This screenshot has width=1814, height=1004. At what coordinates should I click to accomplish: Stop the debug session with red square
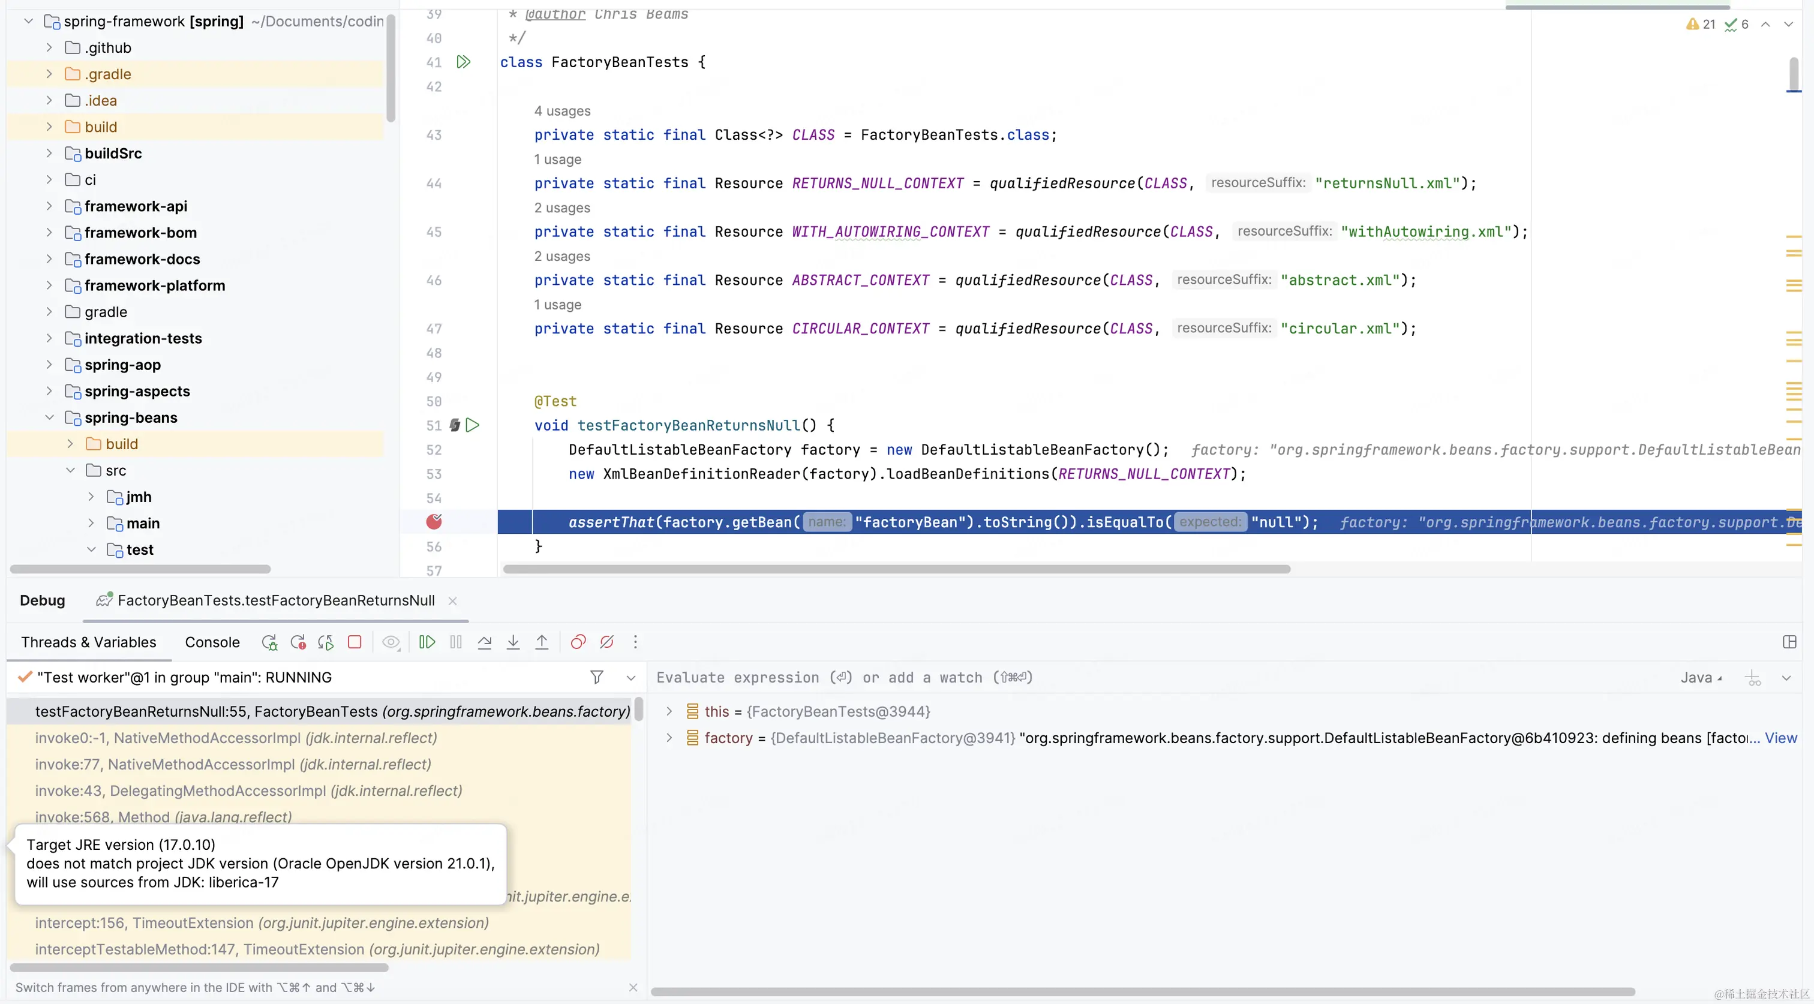pos(355,642)
